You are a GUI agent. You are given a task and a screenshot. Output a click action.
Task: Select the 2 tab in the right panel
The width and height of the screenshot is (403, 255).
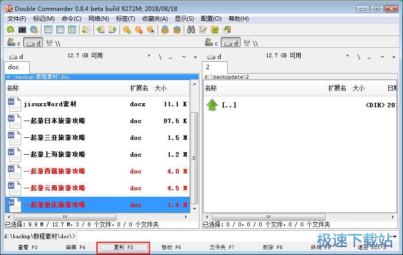(x=215, y=67)
